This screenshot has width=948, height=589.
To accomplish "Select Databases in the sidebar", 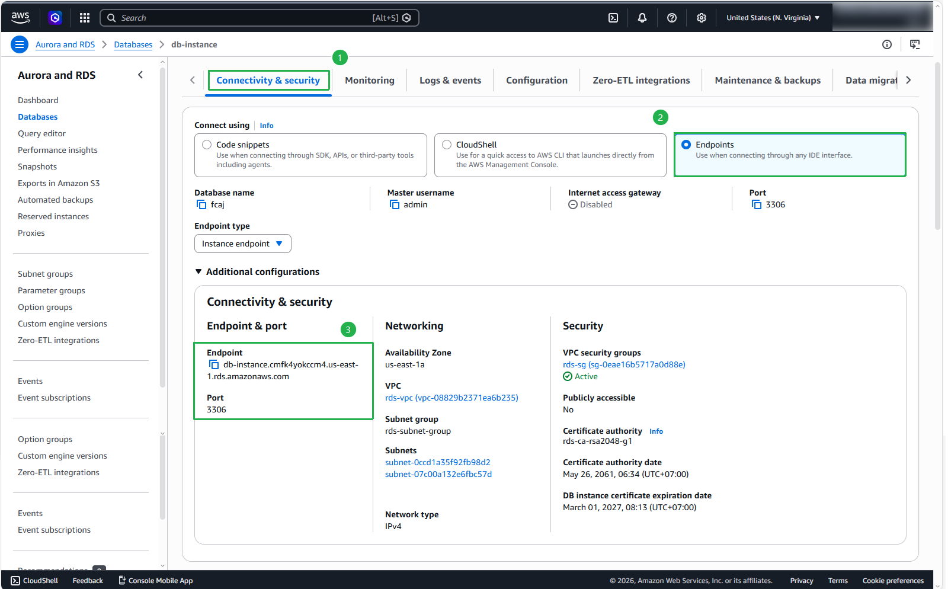I will tap(37, 117).
